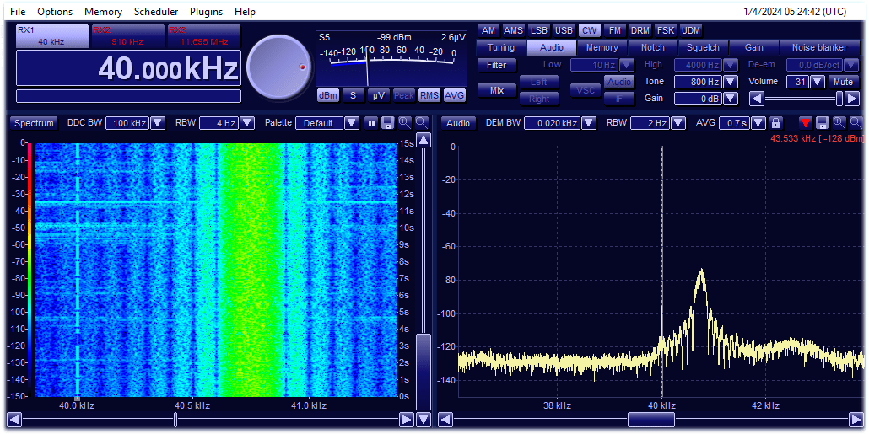The height and width of the screenshot is (434, 869).
Task: Switch S-meter to µV units
Action: (379, 95)
